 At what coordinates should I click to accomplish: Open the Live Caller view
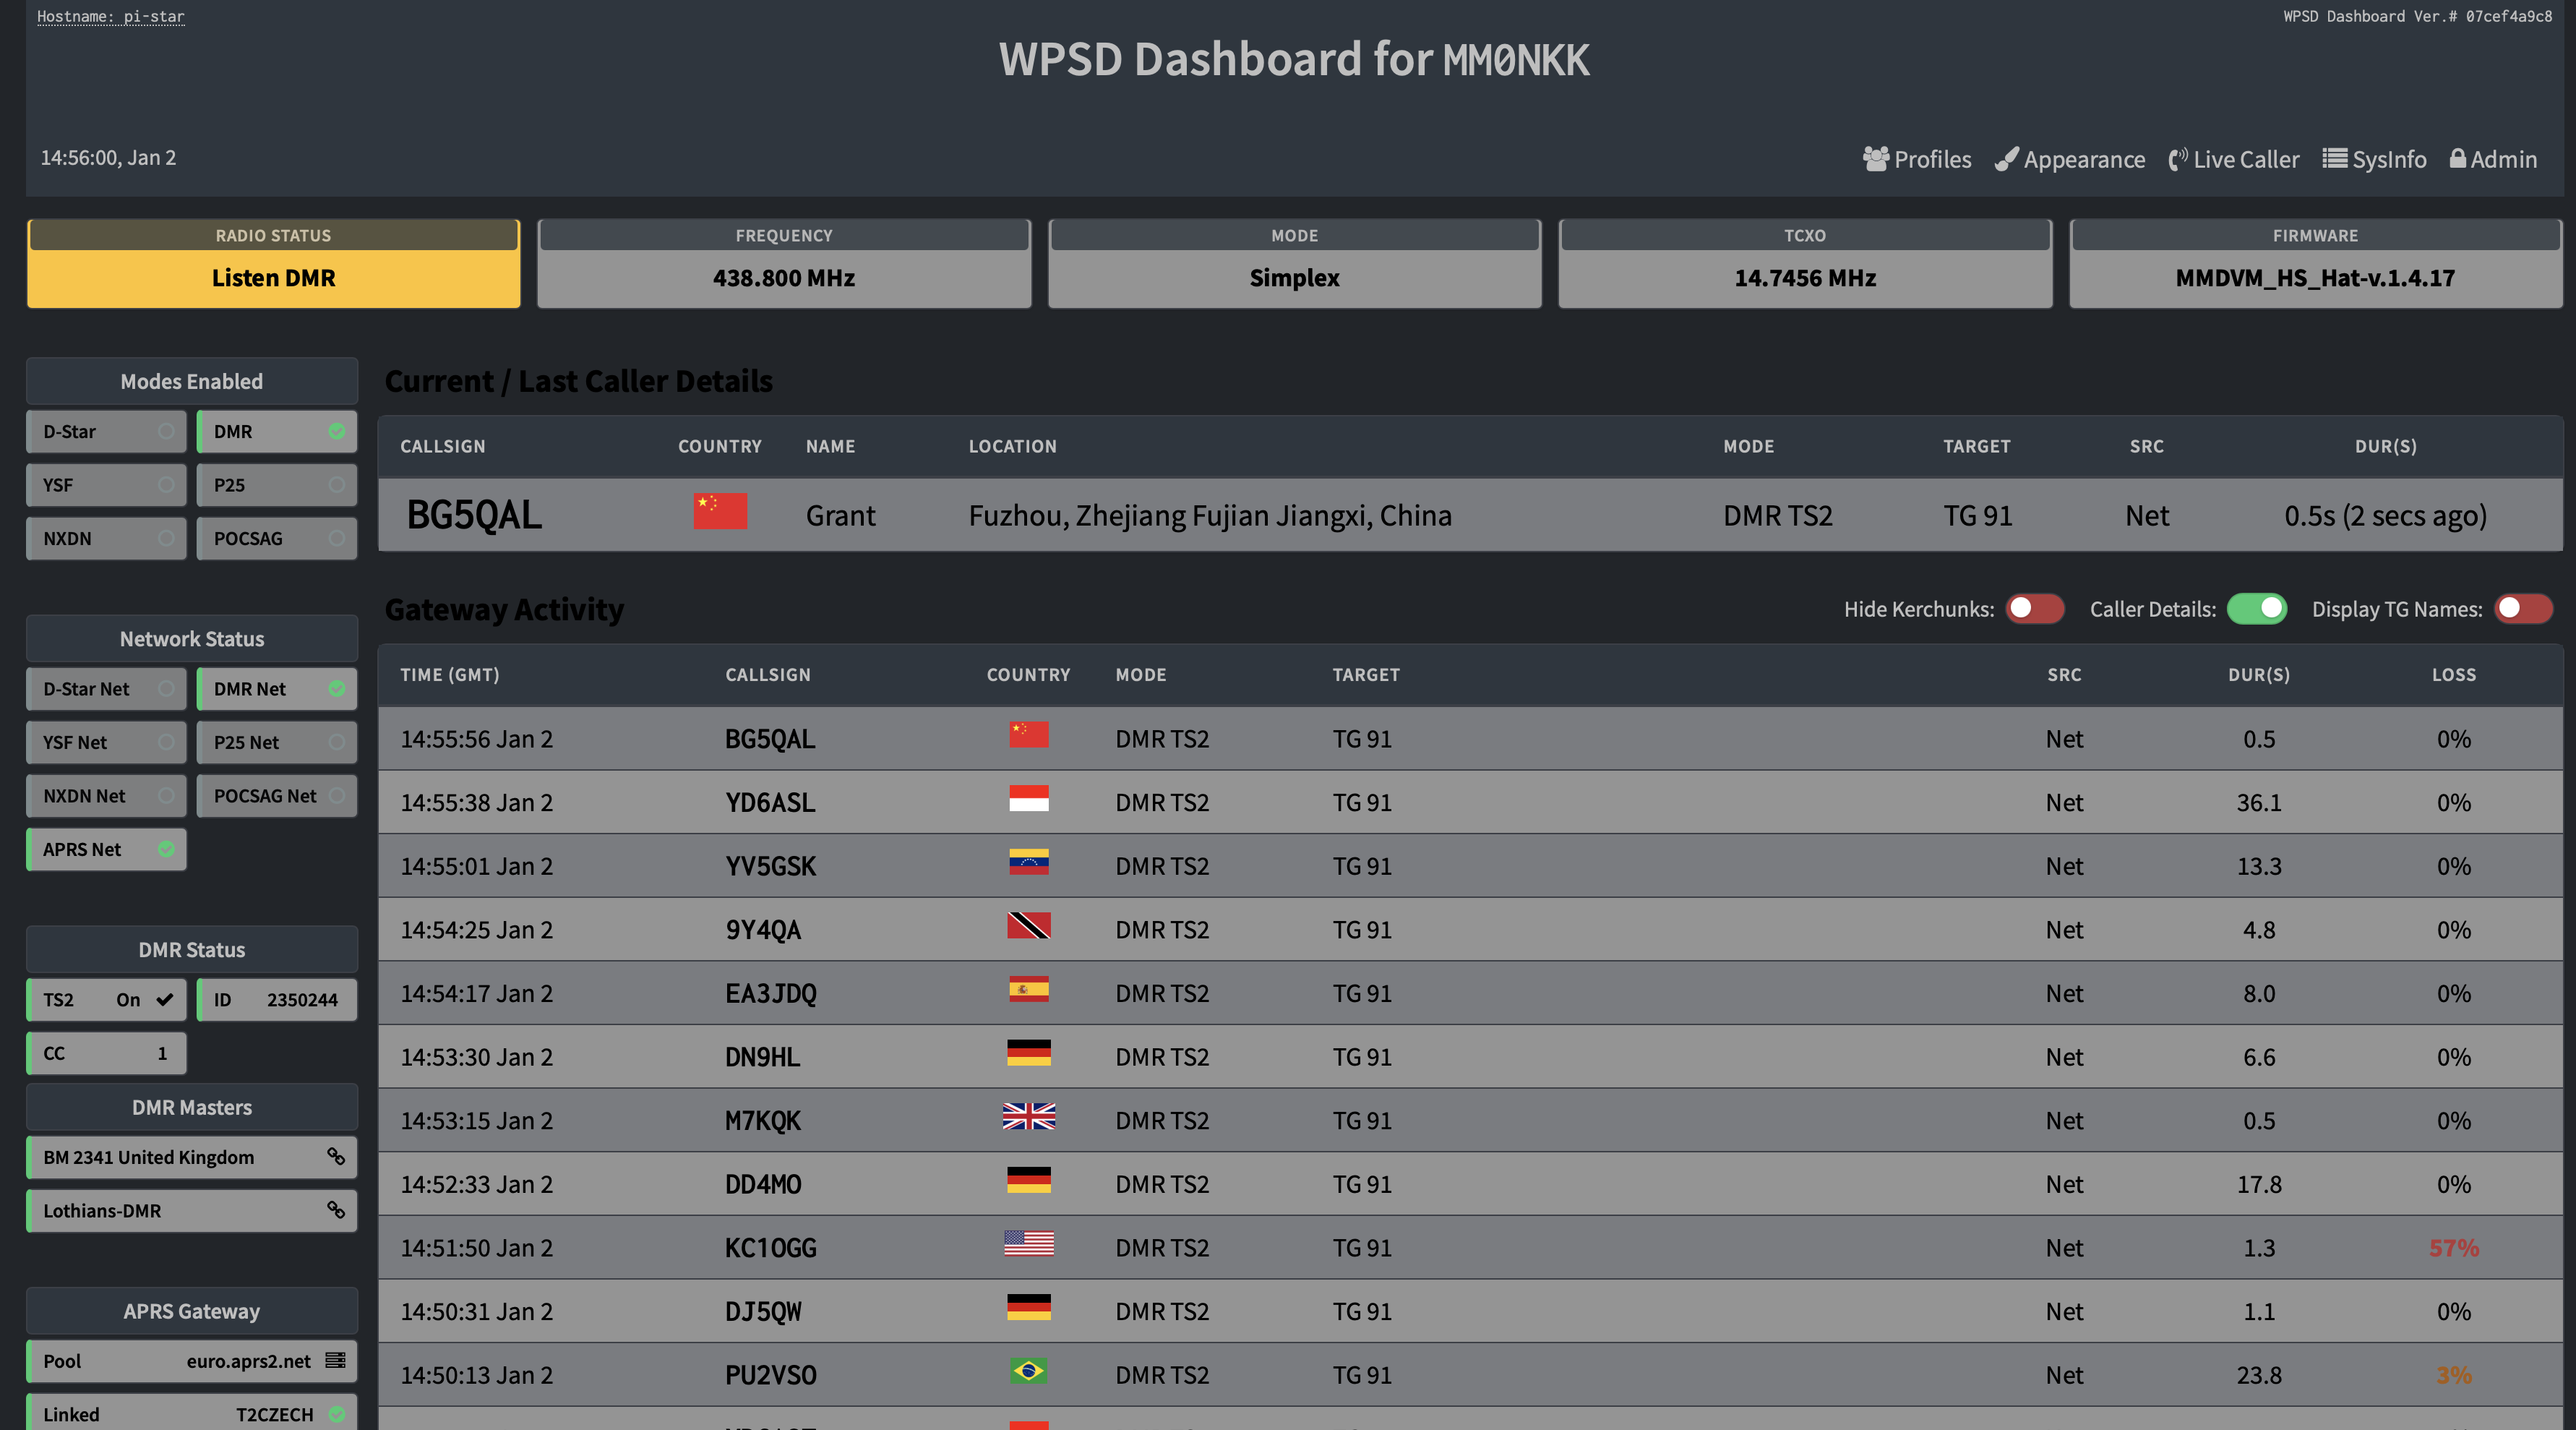2233,159
